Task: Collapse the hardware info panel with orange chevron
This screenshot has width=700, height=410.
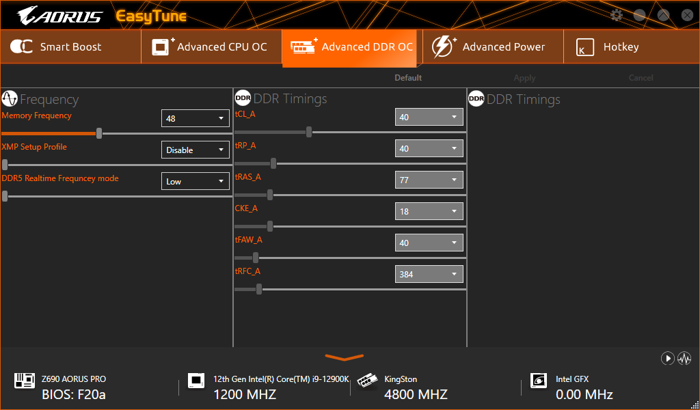Action: [x=345, y=357]
